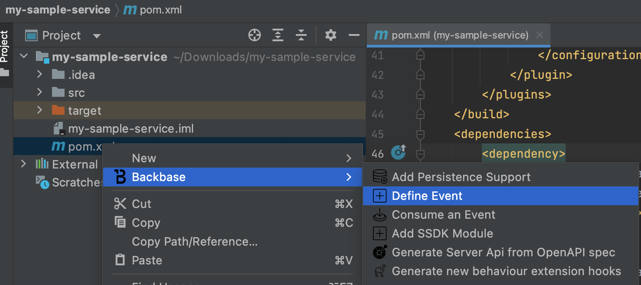
Task: Open the Project view dropdown arrow
Action: (x=96, y=36)
